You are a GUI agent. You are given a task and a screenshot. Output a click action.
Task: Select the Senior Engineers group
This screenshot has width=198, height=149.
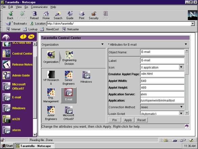(69, 78)
